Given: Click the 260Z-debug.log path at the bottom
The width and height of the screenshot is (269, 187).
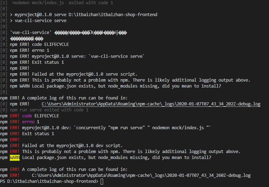Looking at the screenshot, I should (141, 175).
